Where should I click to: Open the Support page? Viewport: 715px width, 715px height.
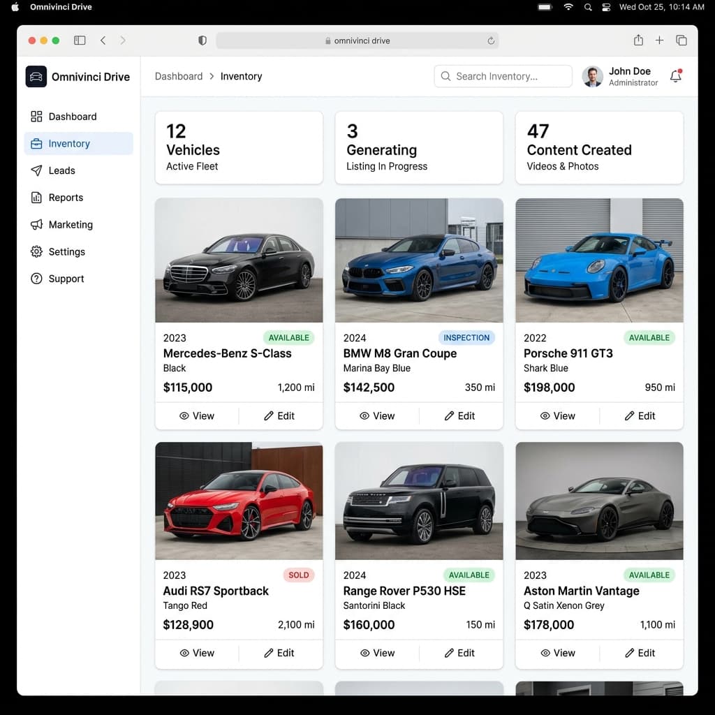[x=66, y=279]
